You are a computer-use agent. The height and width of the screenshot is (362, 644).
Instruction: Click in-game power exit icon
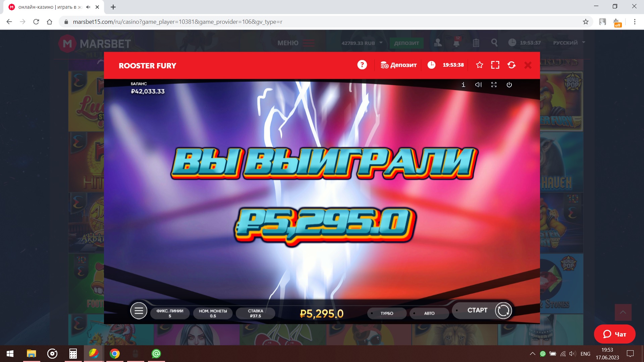[x=509, y=85]
